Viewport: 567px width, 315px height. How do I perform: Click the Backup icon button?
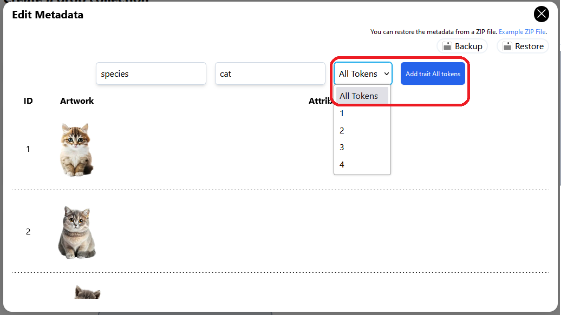pyautogui.click(x=462, y=46)
